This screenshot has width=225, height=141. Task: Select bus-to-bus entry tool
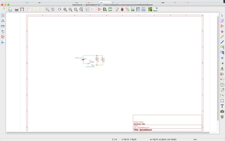point(222,53)
